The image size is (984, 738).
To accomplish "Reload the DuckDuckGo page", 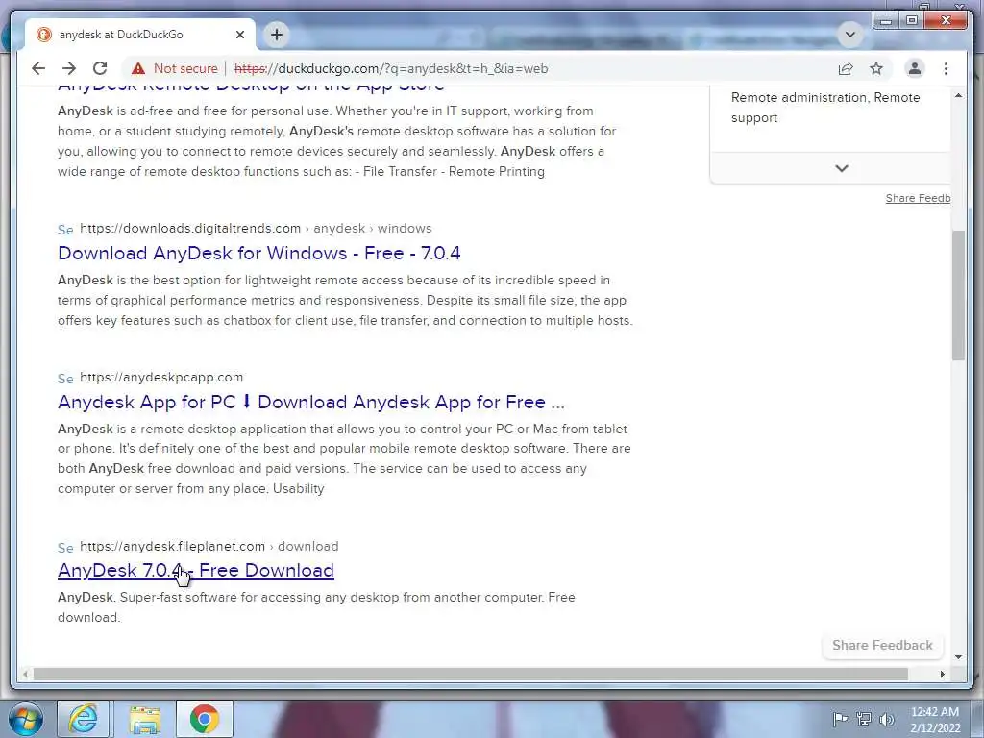I will click(100, 68).
